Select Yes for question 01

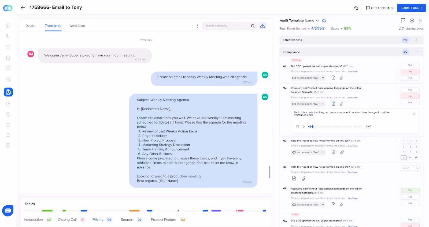pyautogui.click(x=410, y=65)
